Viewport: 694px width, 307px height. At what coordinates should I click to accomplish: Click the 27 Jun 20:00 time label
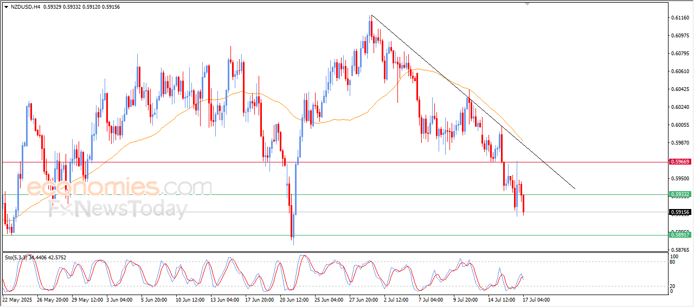pyautogui.click(x=364, y=299)
